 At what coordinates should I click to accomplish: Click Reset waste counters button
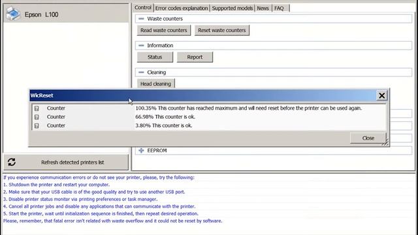coord(222,31)
